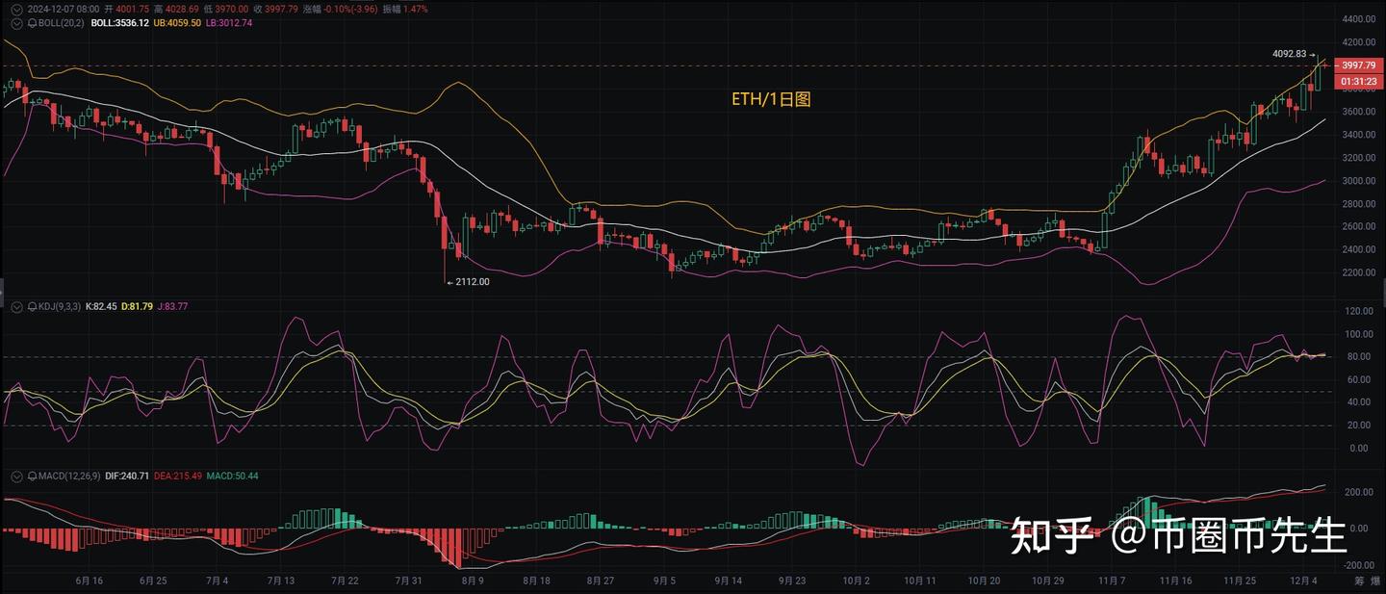Click the MACD:50.44 value
Screen dimensions: 1386x594
(231, 476)
